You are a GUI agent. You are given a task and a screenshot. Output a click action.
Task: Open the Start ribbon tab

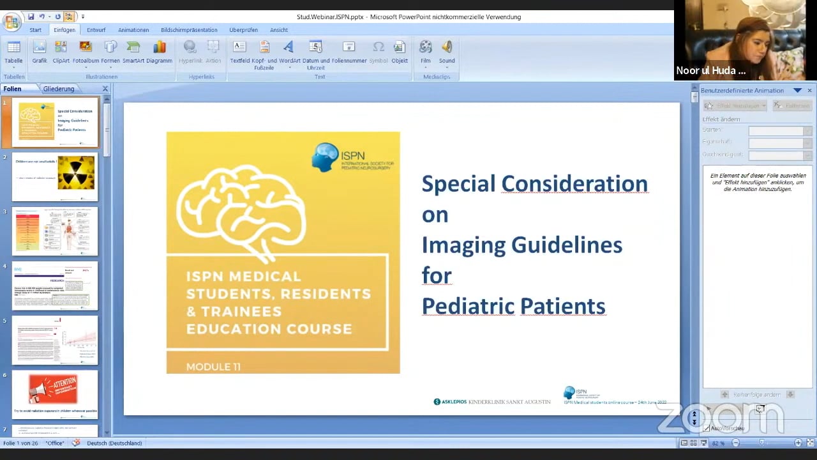coord(35,30)
